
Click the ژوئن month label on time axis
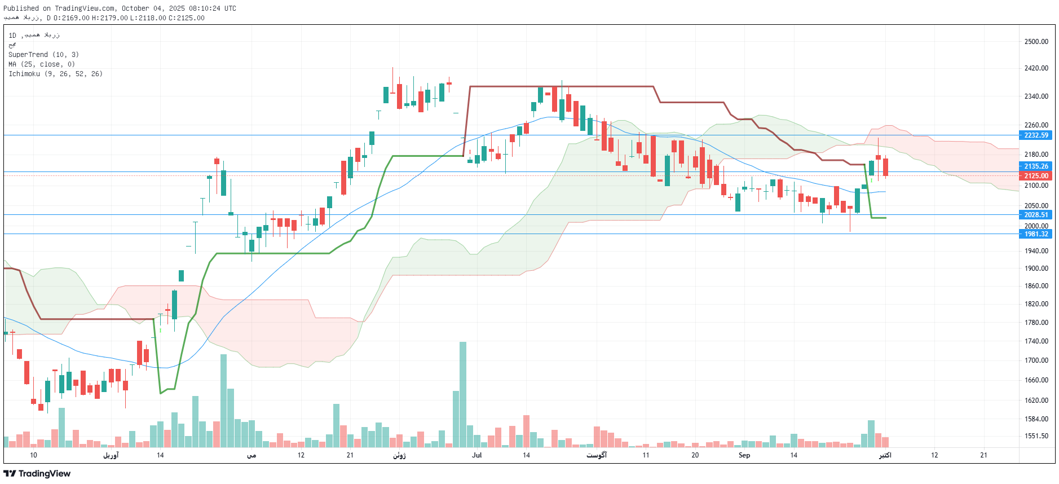tap(399, 455)
